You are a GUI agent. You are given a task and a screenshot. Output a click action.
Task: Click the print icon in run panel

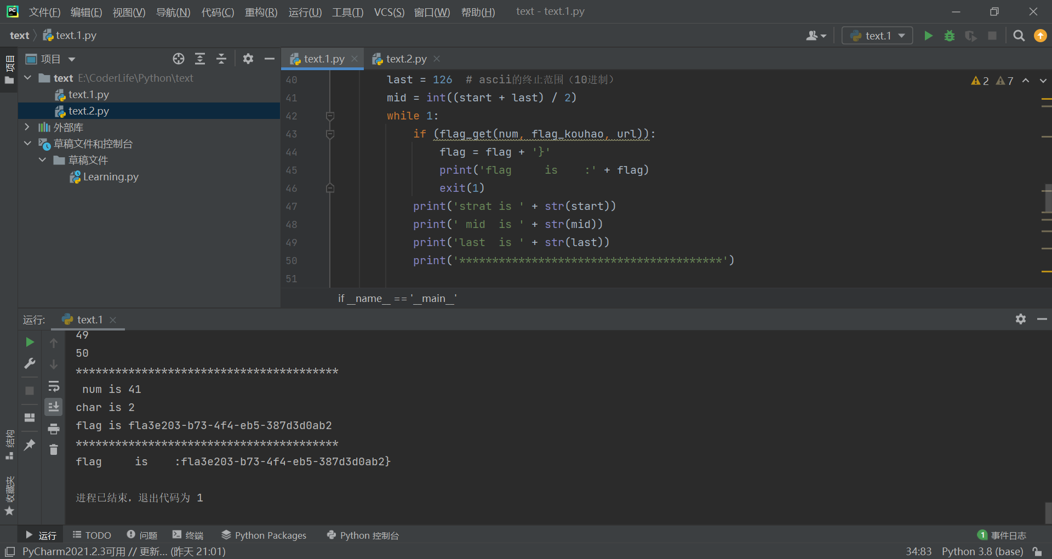(x=54, y=429)
